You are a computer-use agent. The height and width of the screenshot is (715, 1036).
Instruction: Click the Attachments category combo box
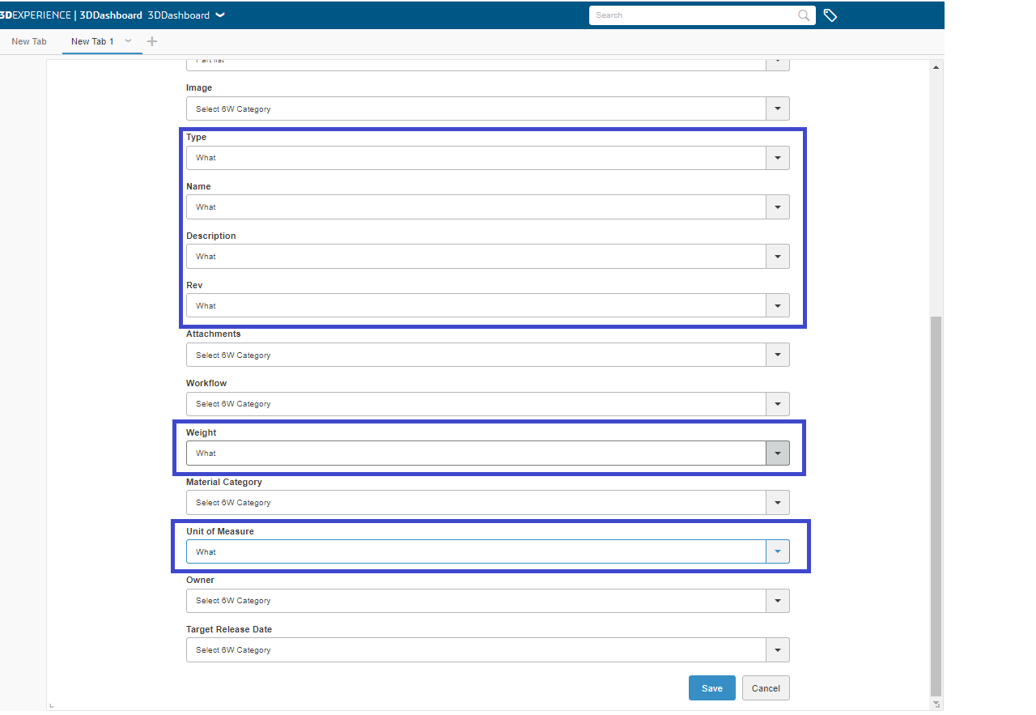coord(476,355)
